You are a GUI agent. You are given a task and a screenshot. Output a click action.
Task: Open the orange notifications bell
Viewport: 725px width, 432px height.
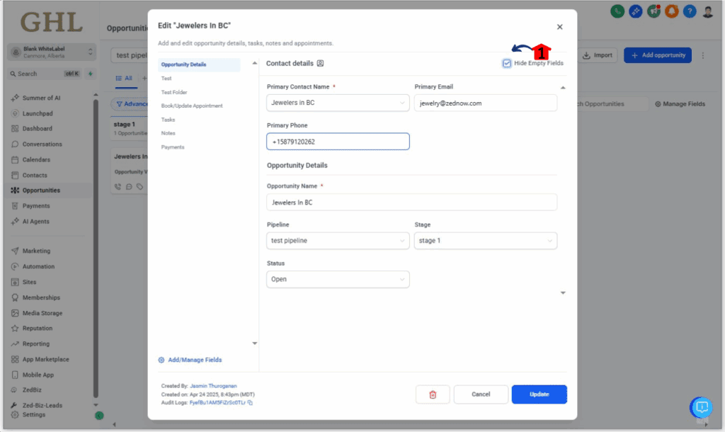671,11
